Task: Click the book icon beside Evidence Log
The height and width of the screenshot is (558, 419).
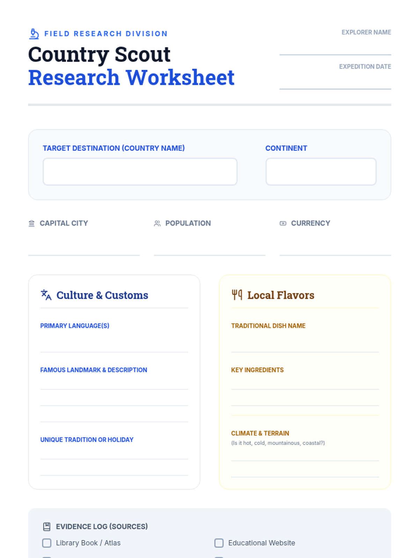Action: tap(47, 527)
